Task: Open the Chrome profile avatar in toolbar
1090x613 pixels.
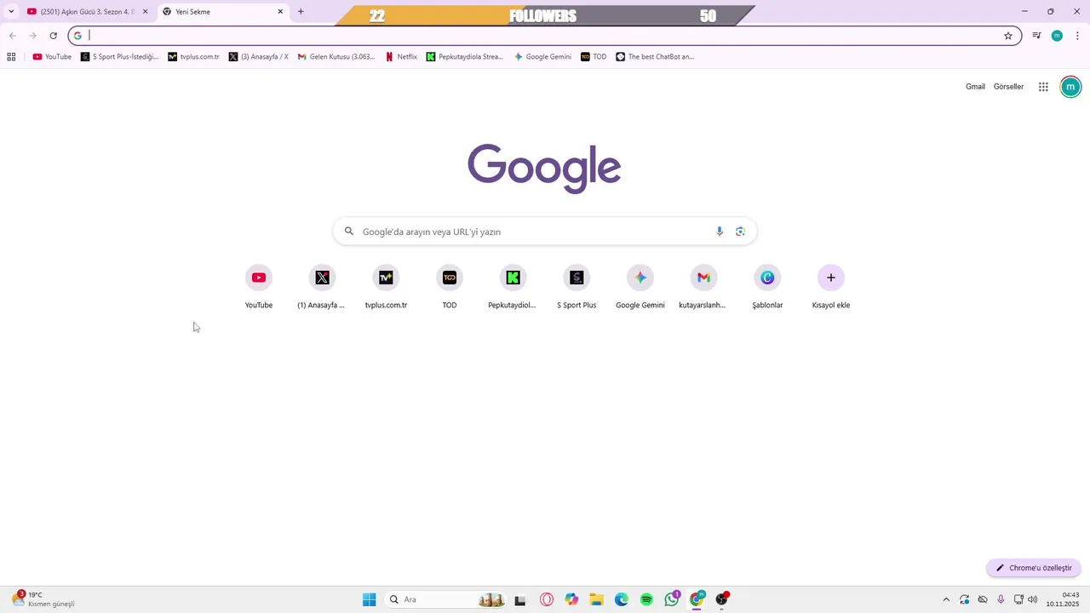Action: (x=1057, y=36)
